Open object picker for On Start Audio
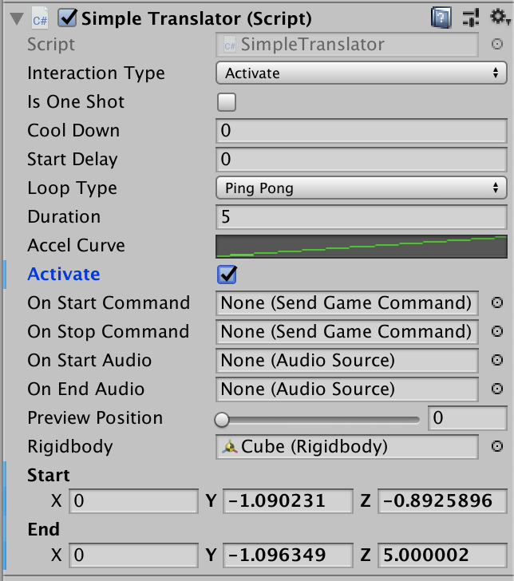Image resolution: width=514 pixels, height=581 pixels. coord(496,361)
